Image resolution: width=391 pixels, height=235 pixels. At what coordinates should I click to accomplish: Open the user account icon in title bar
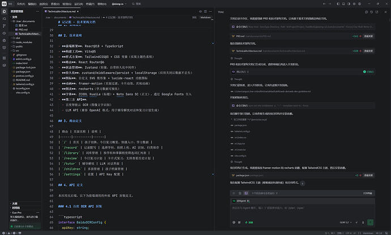[360, 4]
